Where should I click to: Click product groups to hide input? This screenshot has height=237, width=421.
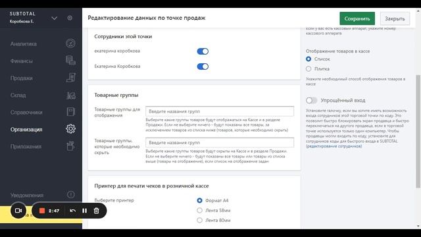220,142
